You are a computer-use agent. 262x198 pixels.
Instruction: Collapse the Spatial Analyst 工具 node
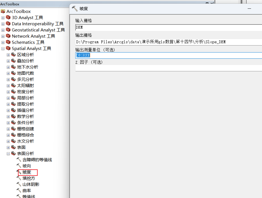[x=3, y=49]
